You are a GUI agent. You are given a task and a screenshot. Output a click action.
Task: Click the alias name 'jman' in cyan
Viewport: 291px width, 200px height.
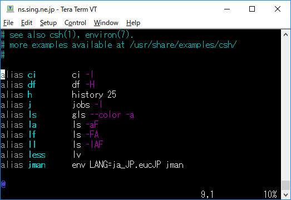click(37, 165)
